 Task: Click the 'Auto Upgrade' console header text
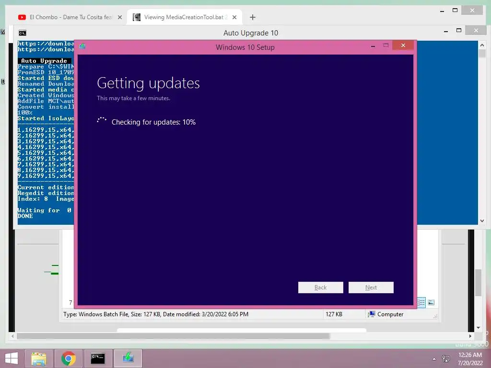[44, 61]
